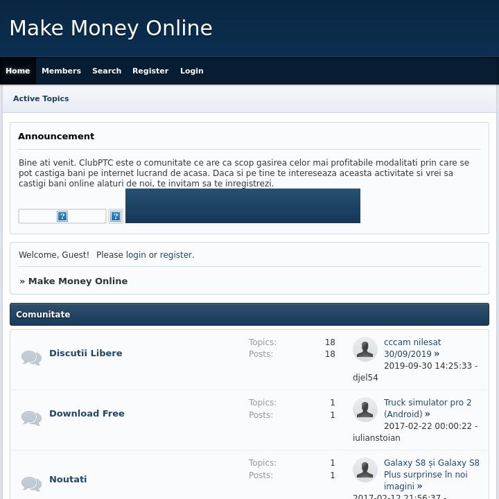Open the cccam nilesat 30/09/2019 topic
The width and height of the screenshot is (499, 499).
tap(412, 348)
